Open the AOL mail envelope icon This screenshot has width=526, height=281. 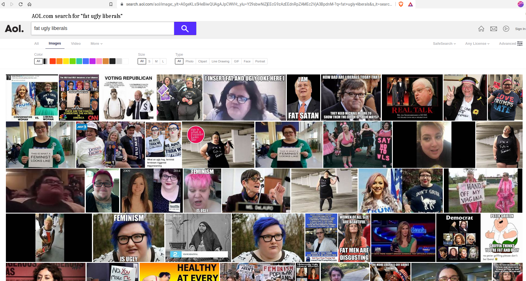click(x=493, y=29)
